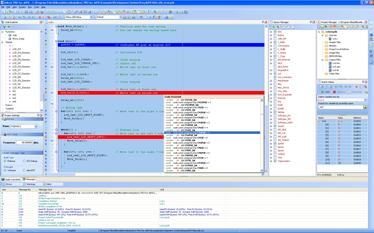Switch to the Quick Converter tab
Viewport: 374px width, 233px height.
(11, 179)
